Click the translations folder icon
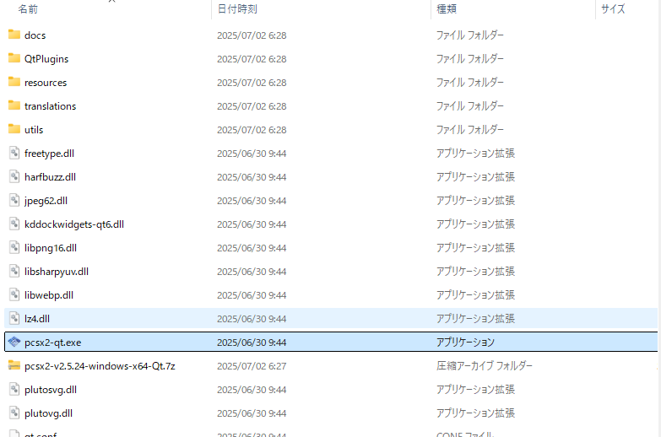 pos(14,105)
